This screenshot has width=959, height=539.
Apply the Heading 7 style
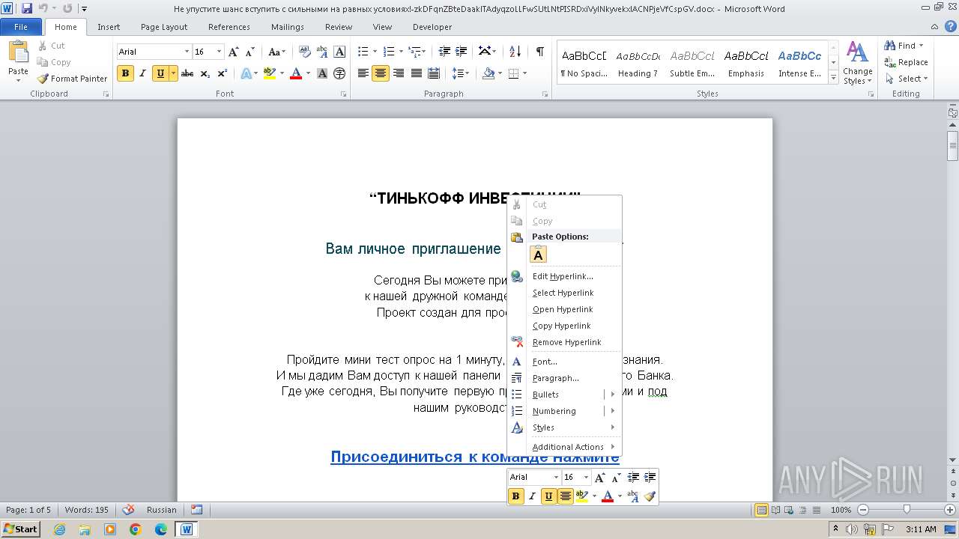[x=638, y=63]
